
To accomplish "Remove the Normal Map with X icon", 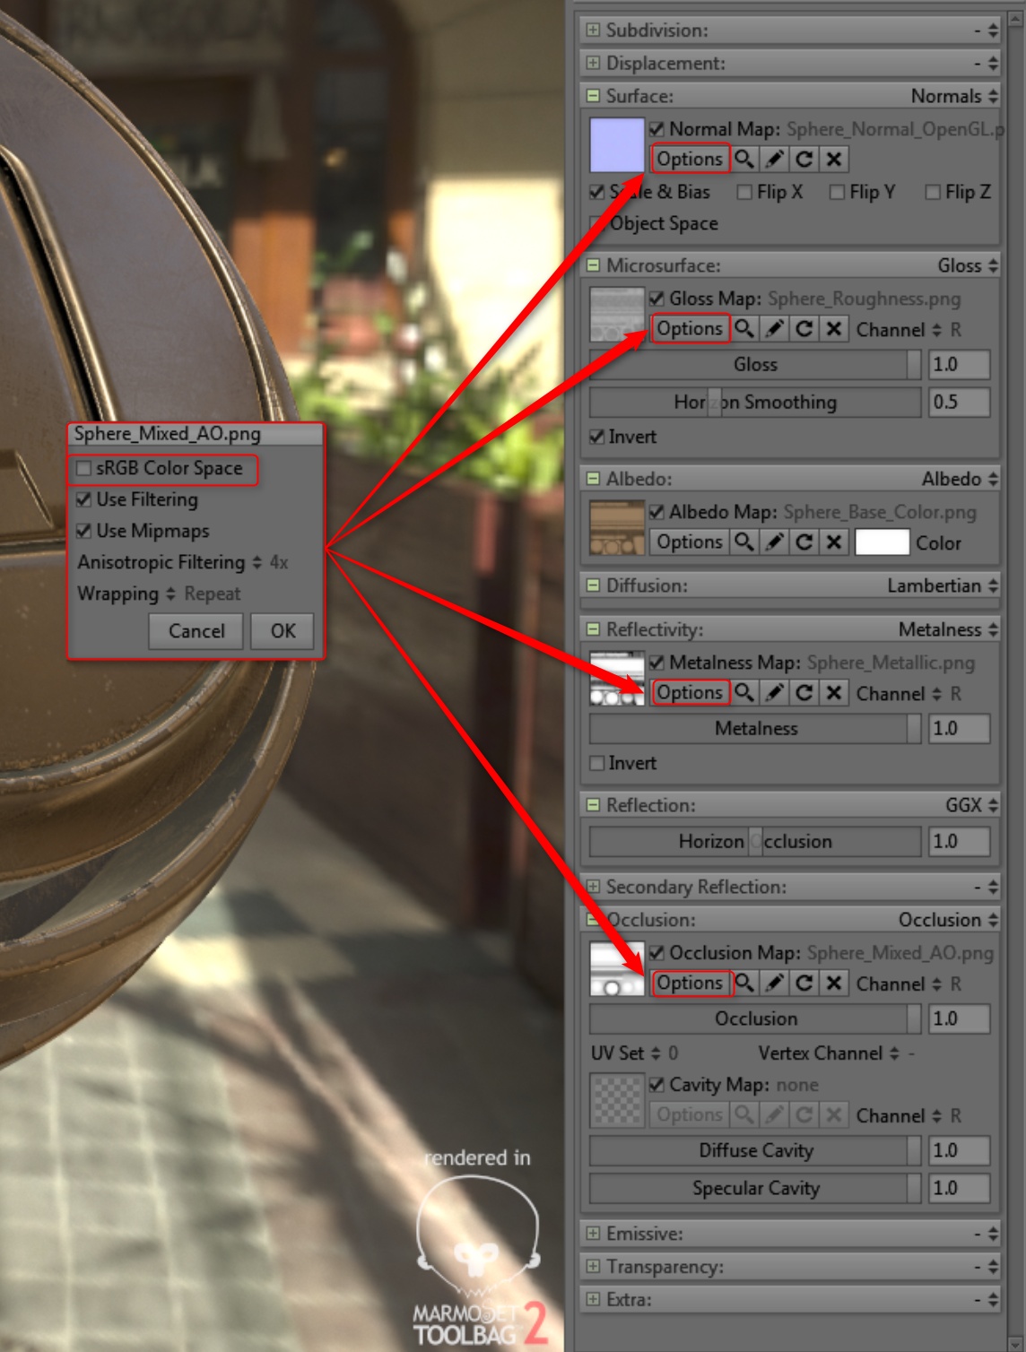I will coord(834,160).
